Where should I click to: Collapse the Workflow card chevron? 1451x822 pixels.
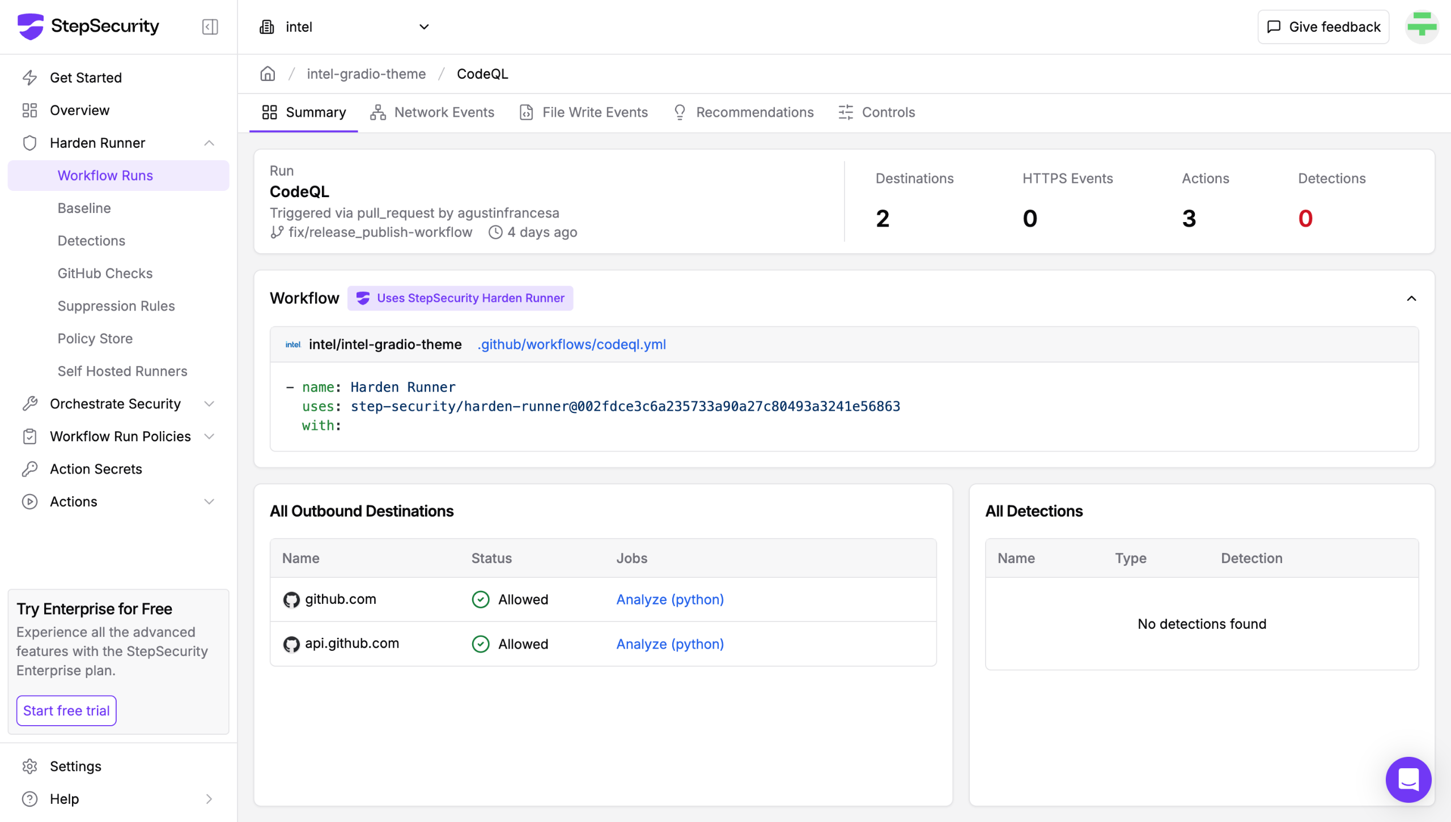pyautogui.click(x=1411, y=299)
